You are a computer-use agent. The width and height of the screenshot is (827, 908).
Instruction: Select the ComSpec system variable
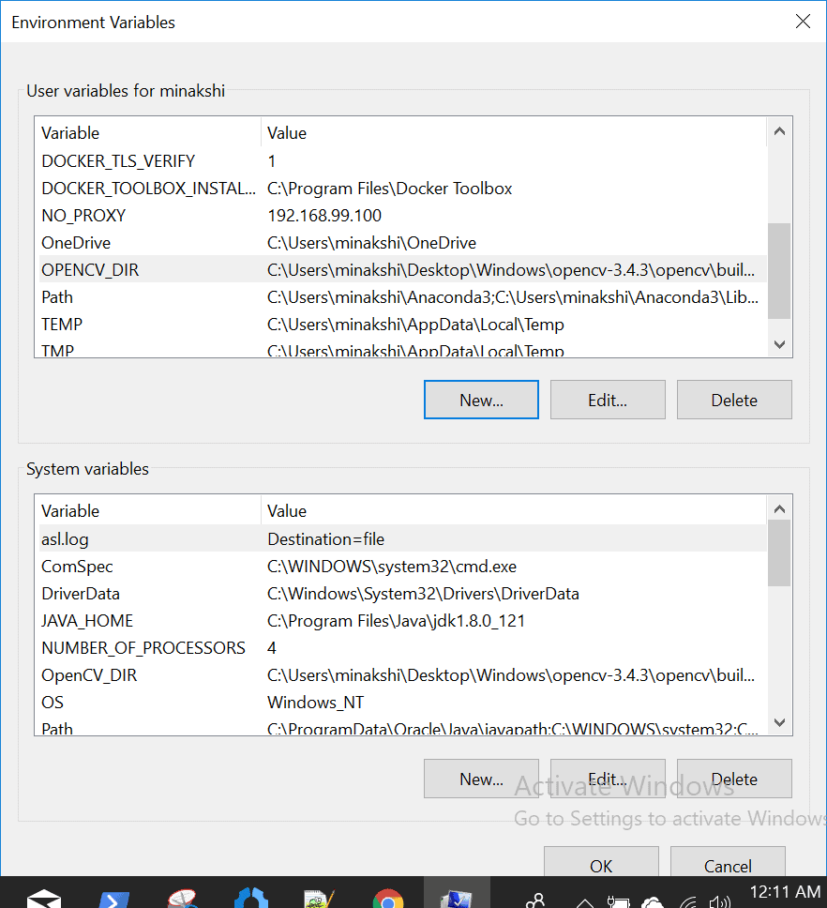pos(403,566)
